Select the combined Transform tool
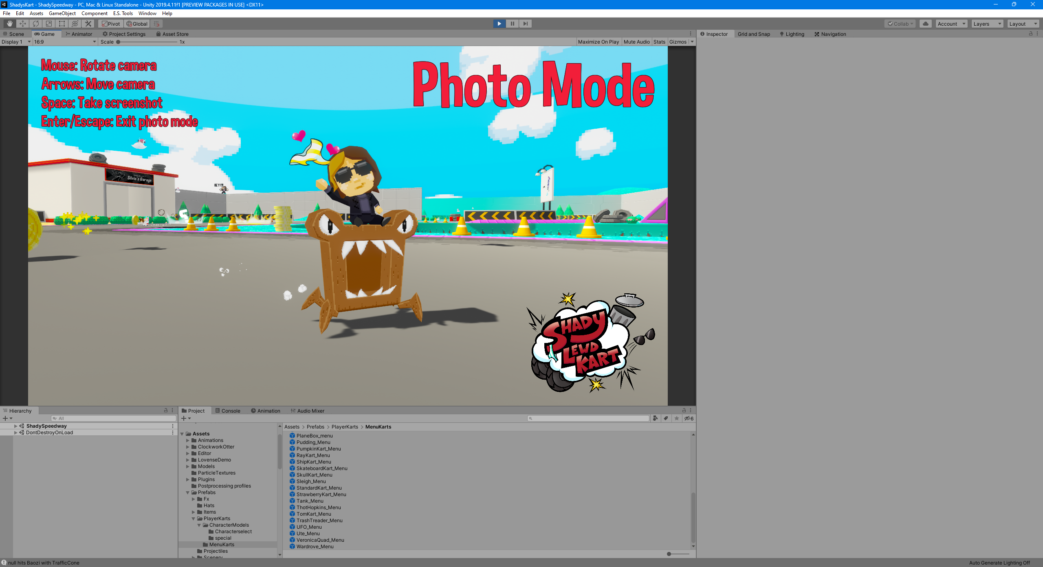The height and width of the screenshot is (567, 1043). click(x=75, y=24)
